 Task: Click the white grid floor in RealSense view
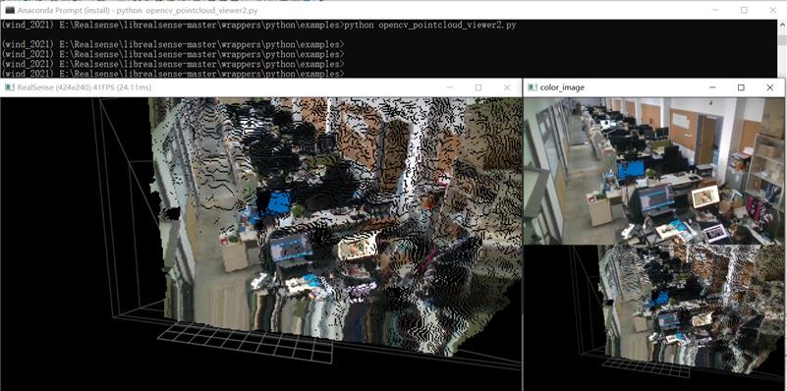click(246, 342)
